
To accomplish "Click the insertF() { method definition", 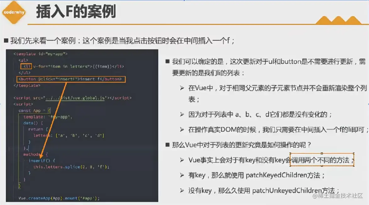I will click(x=42, y=160).
